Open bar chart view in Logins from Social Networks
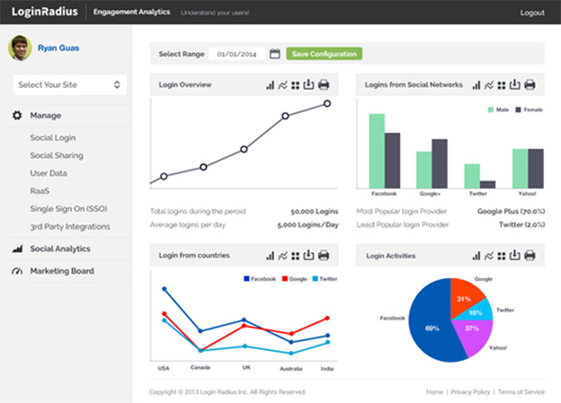The image size is (561, 403). pyautogui.click(x=476, y=85)
